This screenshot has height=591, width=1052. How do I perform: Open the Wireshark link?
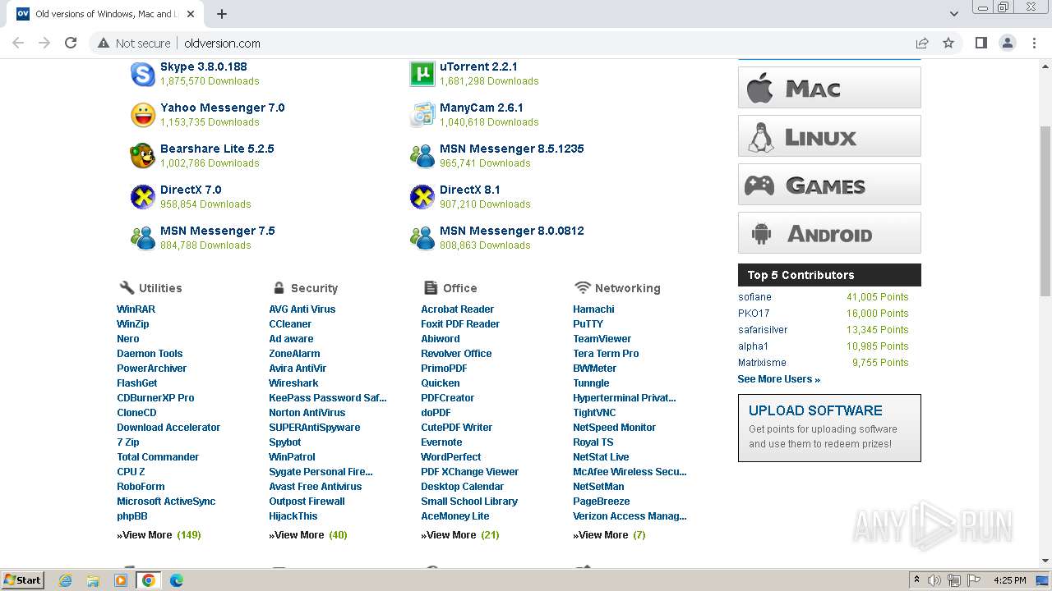[293, 383]
